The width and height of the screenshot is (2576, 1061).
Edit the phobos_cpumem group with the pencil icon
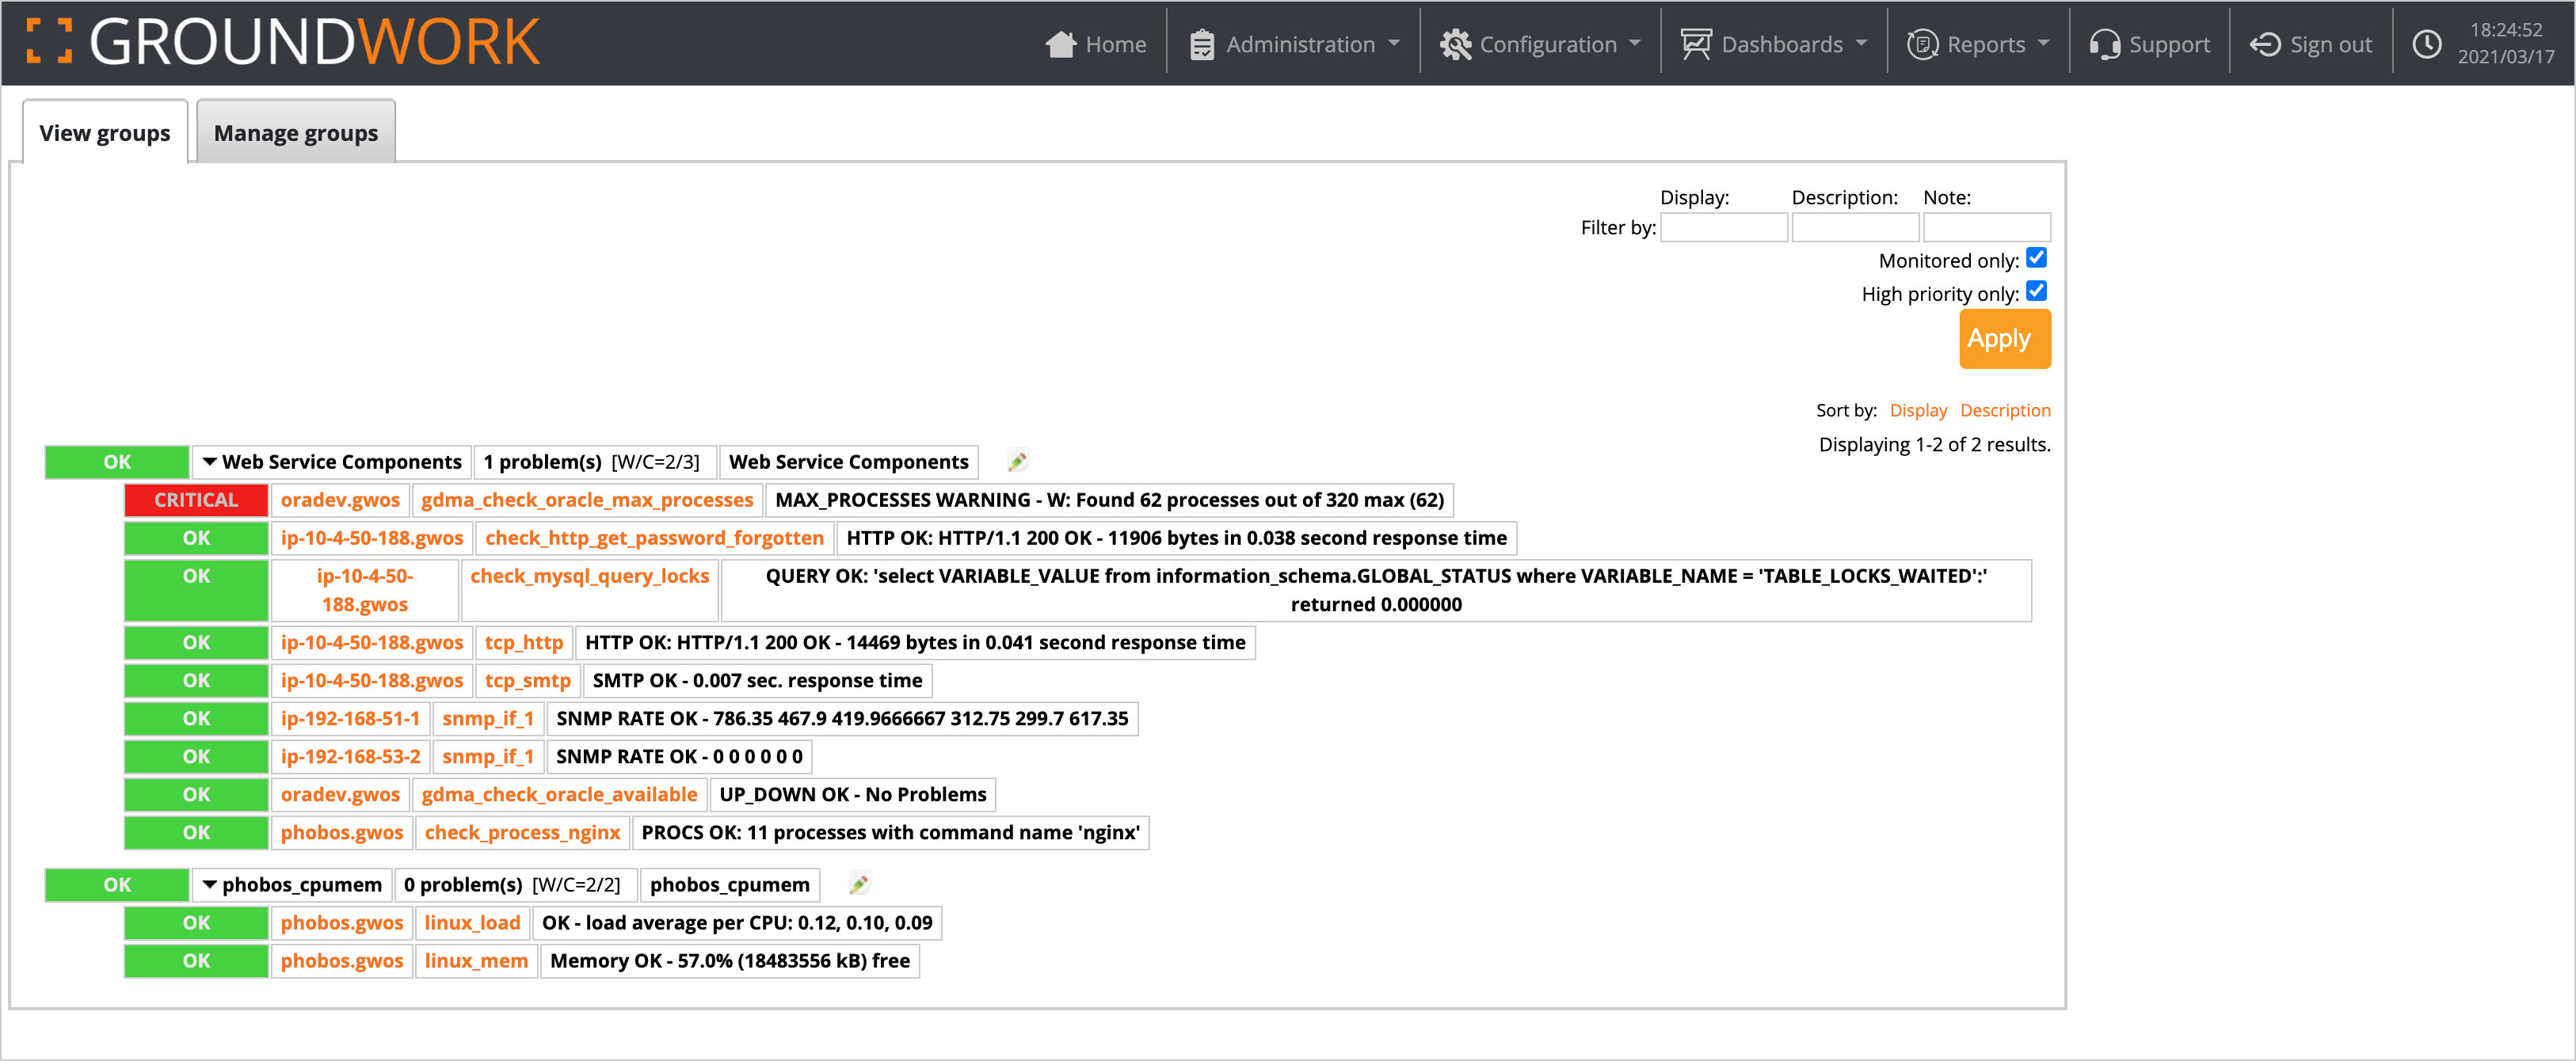coord(858,884)
